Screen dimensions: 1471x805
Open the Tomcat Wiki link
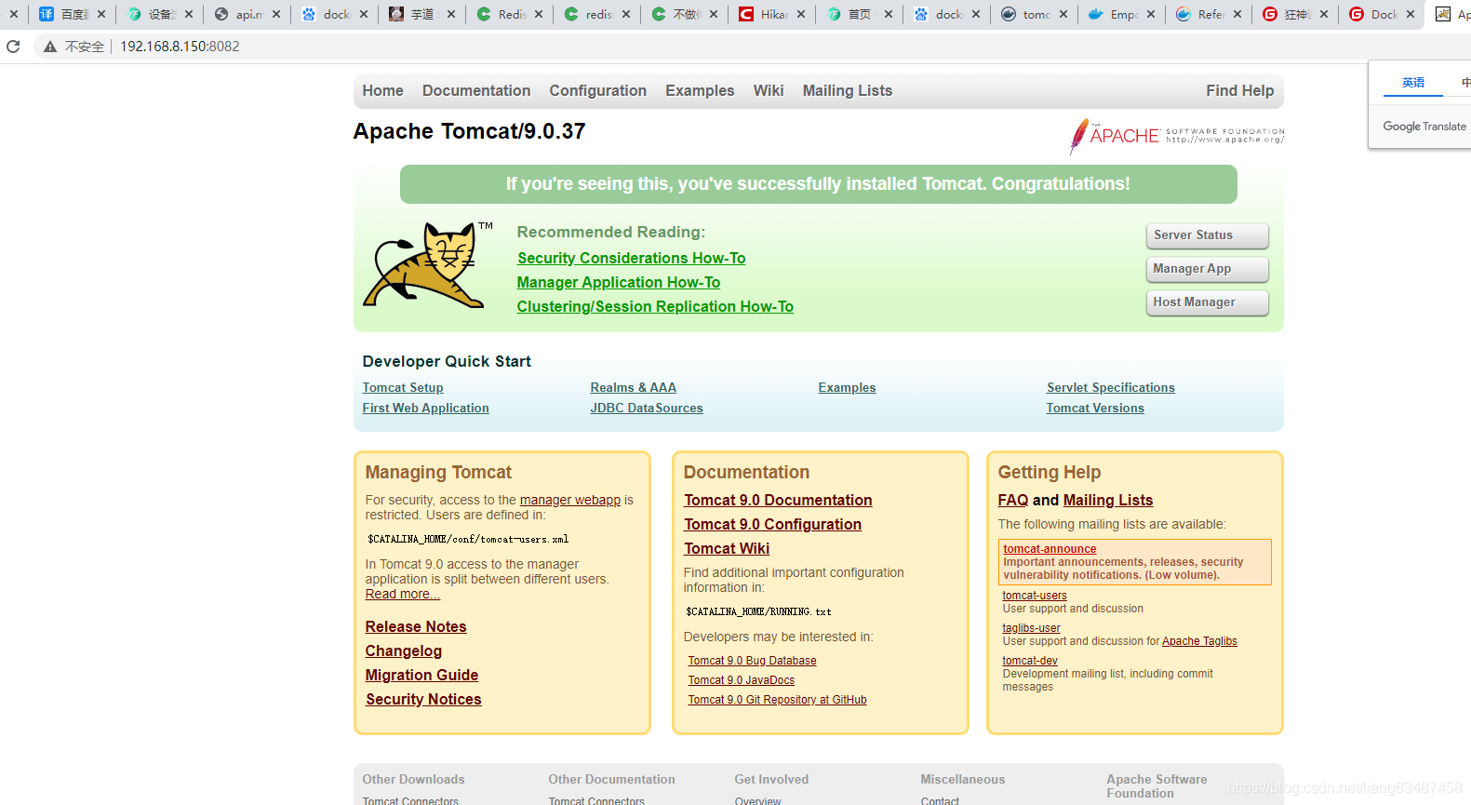click(727, 548)
